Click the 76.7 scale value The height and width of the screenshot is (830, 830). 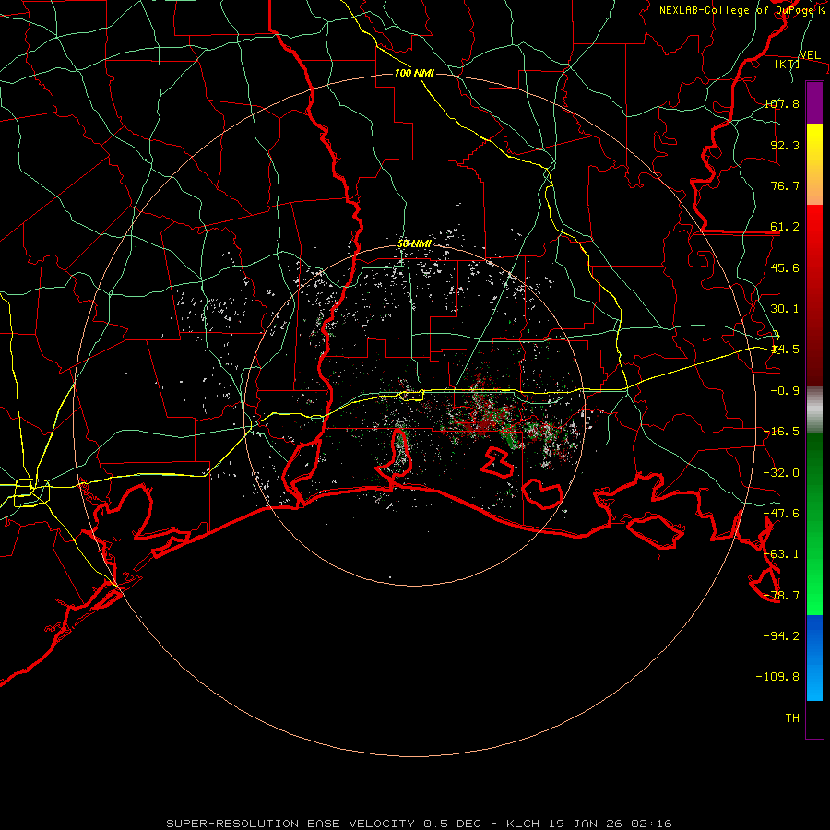[x=785, y=185]
